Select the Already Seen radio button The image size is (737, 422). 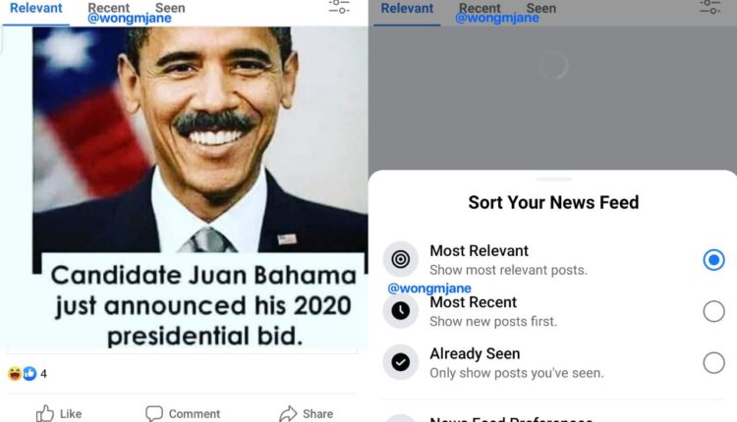click(x=714, y=362)
